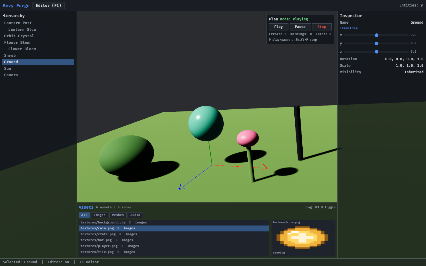Click the coin texture preview thumbnail
The width and height of the screenshot is (426, 266).
pos(302,237)
